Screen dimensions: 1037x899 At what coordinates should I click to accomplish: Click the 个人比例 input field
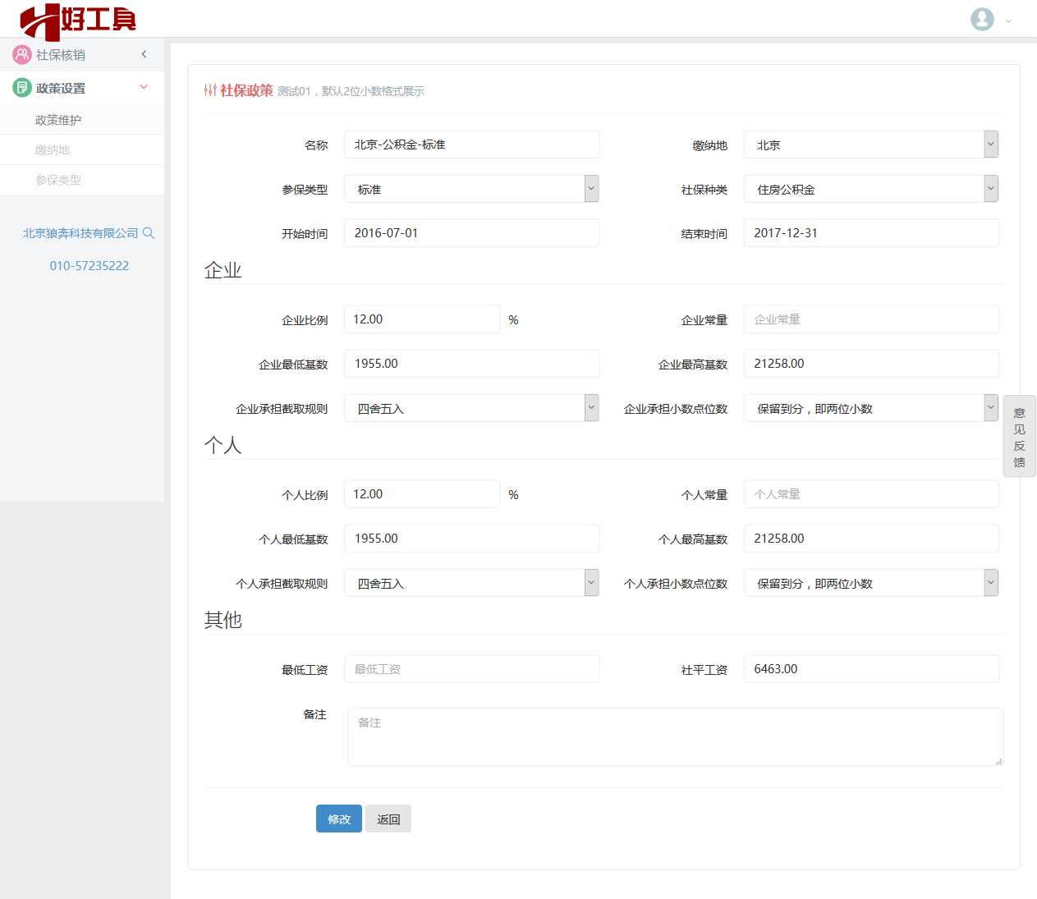[x=422, y=494]
